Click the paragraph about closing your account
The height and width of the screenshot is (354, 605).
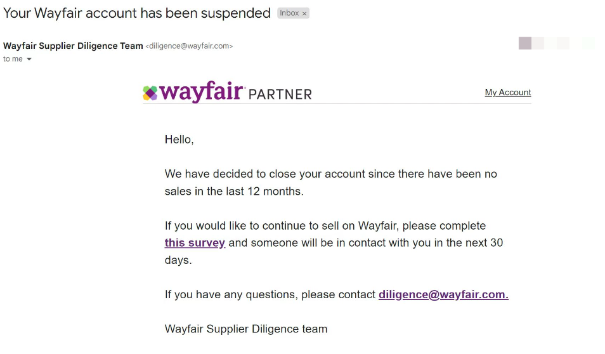pos(330,182)
